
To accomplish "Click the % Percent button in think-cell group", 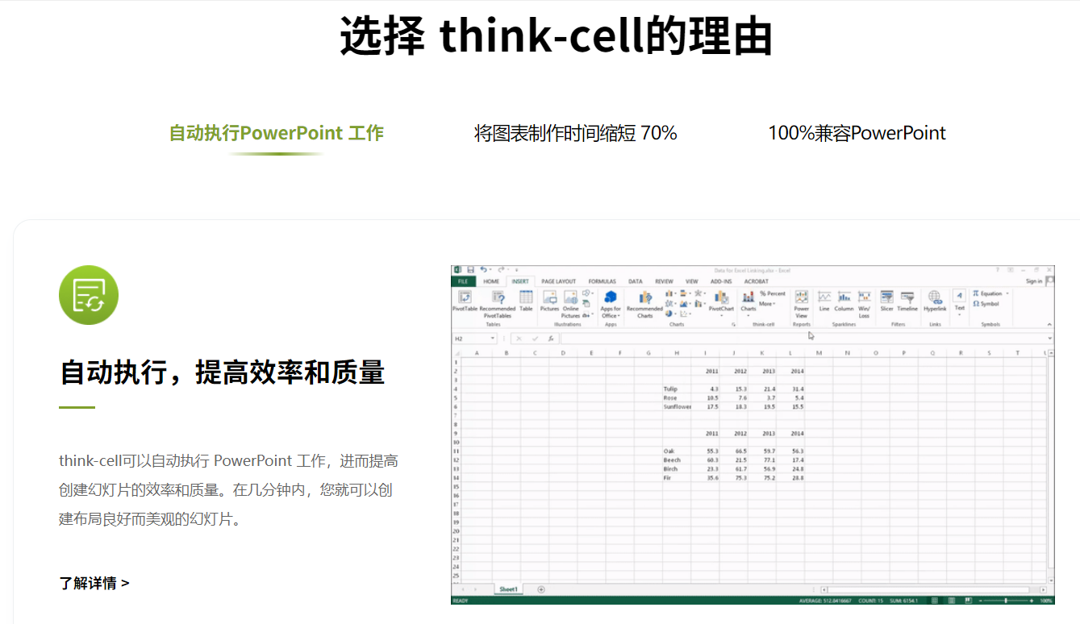I will coord(773,293).
